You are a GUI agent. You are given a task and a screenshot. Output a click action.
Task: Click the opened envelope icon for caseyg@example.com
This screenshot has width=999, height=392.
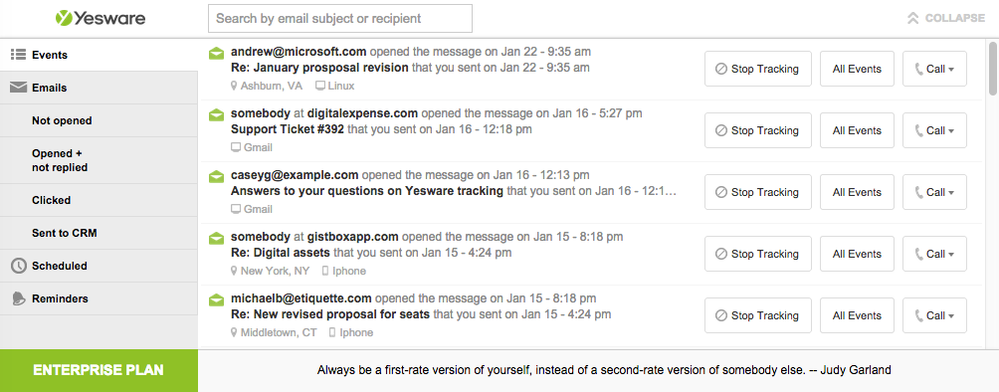click(x=217, y=176)
